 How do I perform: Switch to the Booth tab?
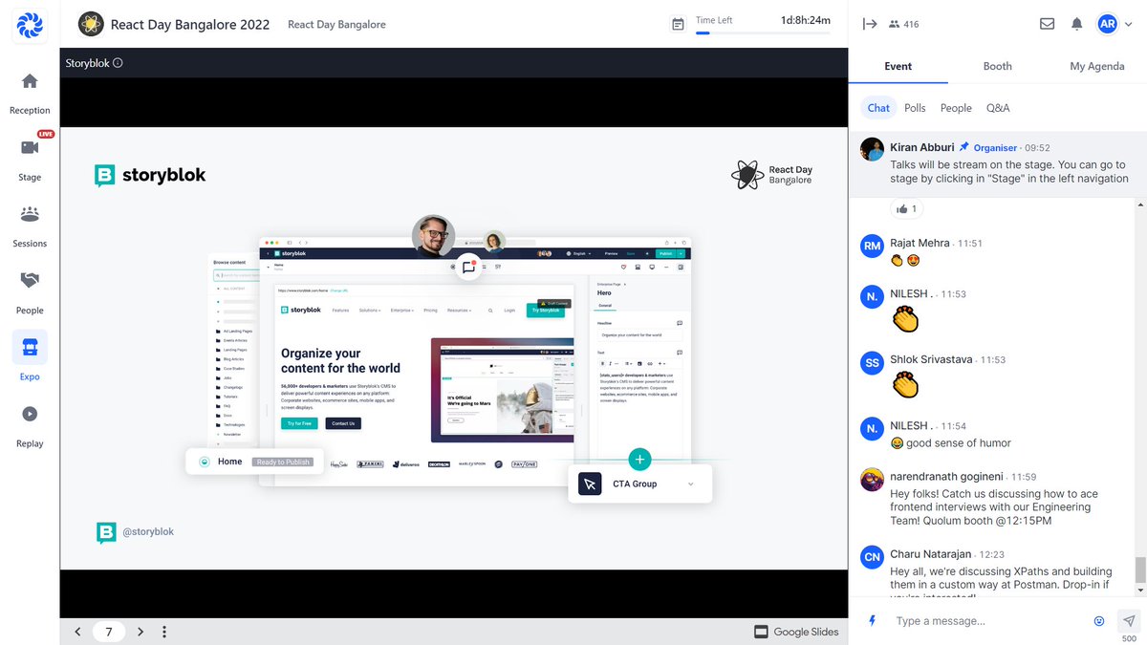click(997, 66)
